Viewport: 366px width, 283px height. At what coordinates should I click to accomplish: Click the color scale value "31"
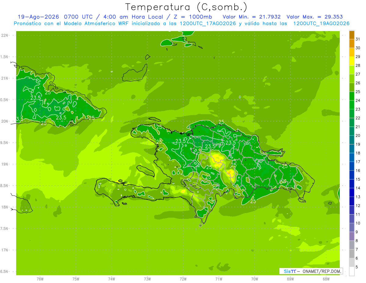(358, 39)
